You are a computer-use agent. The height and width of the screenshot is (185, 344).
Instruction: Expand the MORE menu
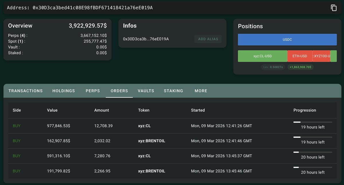pos(201,91)
